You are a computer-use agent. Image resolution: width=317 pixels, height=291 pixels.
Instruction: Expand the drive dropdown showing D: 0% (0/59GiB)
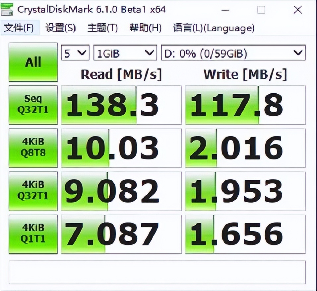[x=233, y=52]
